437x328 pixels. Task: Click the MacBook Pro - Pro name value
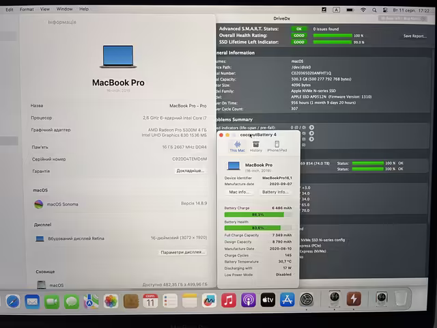click(188, 106)
